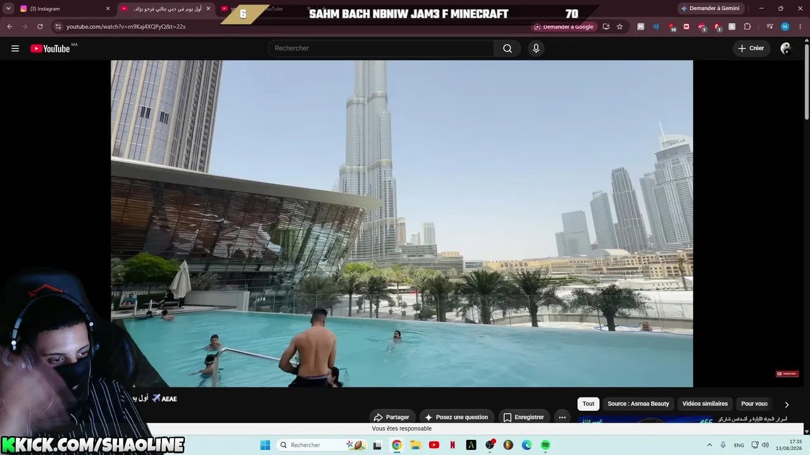The width and height of the screenshot is (810, 455).
Task: Open Spotify from the taskbar
Action: point(545,445)
